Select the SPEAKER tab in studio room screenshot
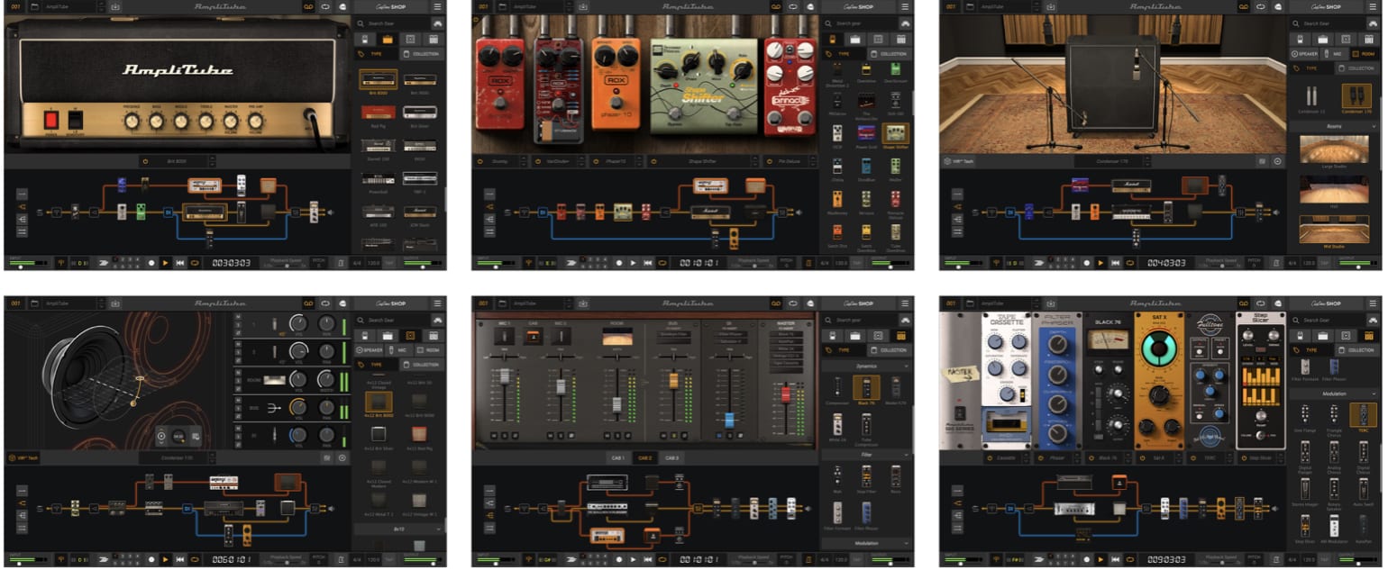This screenshot has width=1388, height=570. tap(1304, 54)
